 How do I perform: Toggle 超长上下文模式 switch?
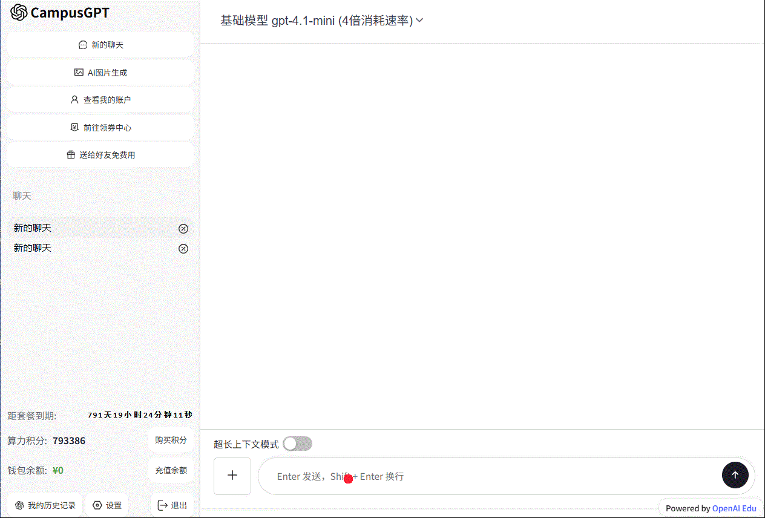297,444
